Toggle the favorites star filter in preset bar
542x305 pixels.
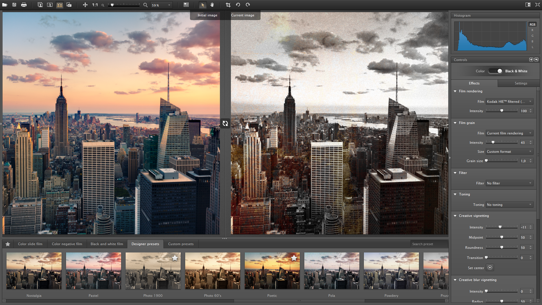coord(8,244)
